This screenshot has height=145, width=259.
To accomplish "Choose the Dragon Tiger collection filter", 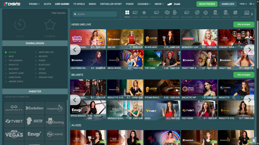I will (46, 77).
